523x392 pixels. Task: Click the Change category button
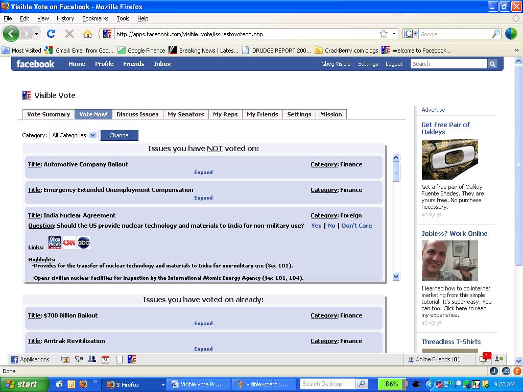point(119,135)
